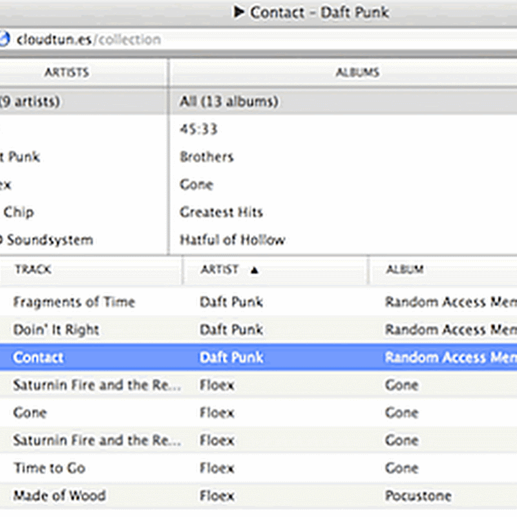Select the Greatest Hits album
Image resolution: width=517 pixels, height=517 pixels.
coord(221,212)
